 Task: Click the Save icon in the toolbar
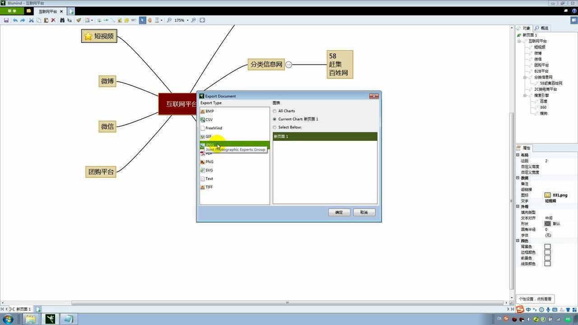pos(6,20)
